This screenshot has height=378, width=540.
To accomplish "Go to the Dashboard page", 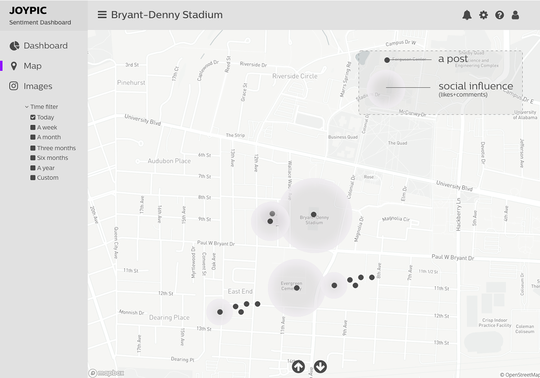I will coord(45,45).
